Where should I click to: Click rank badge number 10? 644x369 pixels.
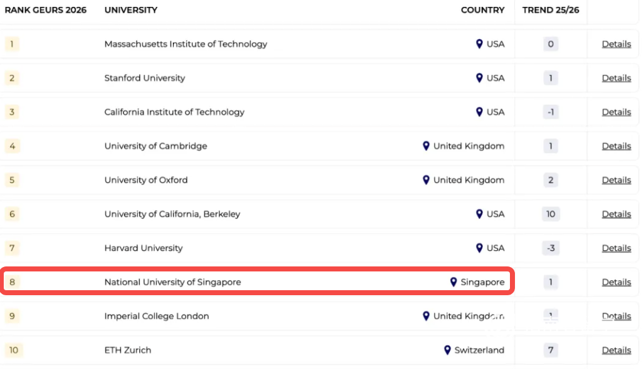[x=13, y=350]
